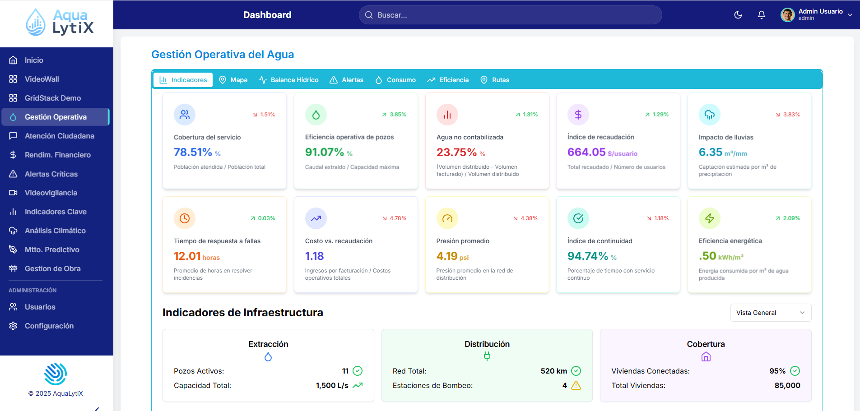Switch to the Balance Hídrico tab
Viewport: 860px width, 411px height.
click(288, 80)
